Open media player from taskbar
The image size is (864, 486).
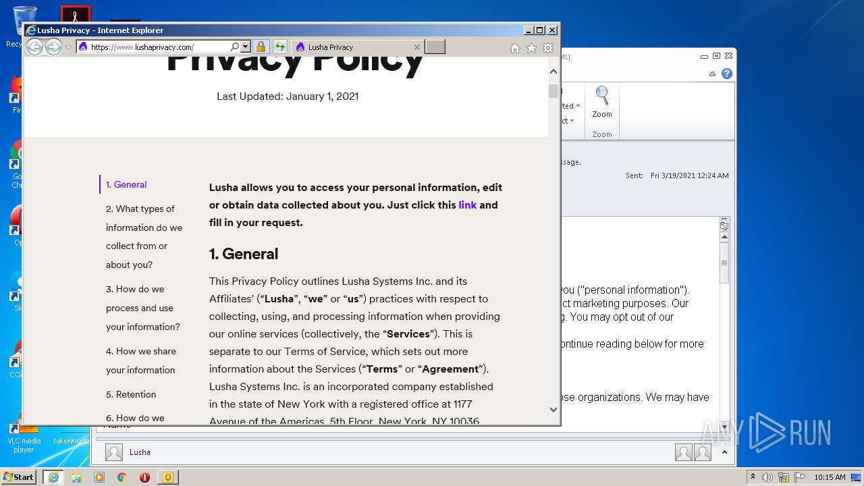click(x=99, y=477)
